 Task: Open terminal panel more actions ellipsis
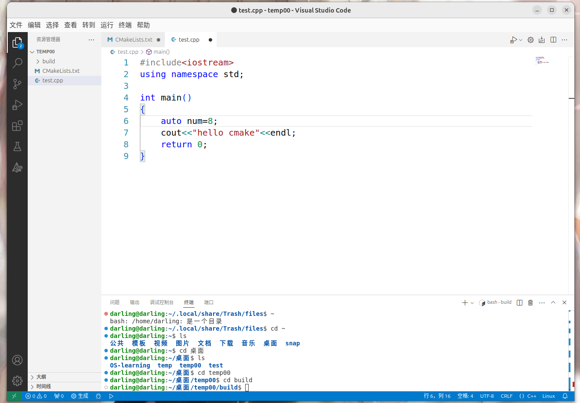[542, 302]
